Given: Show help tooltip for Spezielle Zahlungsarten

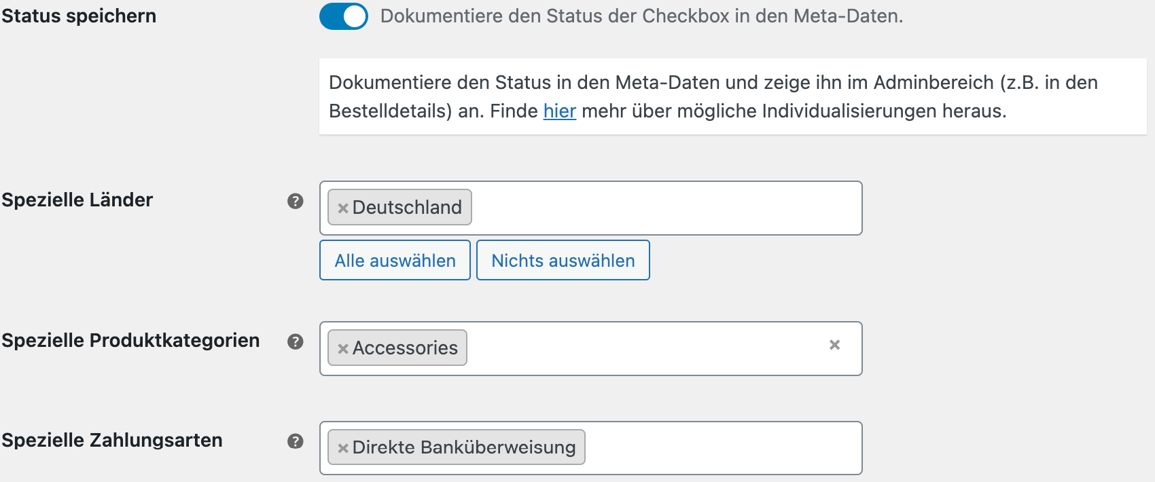Looking at the screenshot, I should click(295, 441).
